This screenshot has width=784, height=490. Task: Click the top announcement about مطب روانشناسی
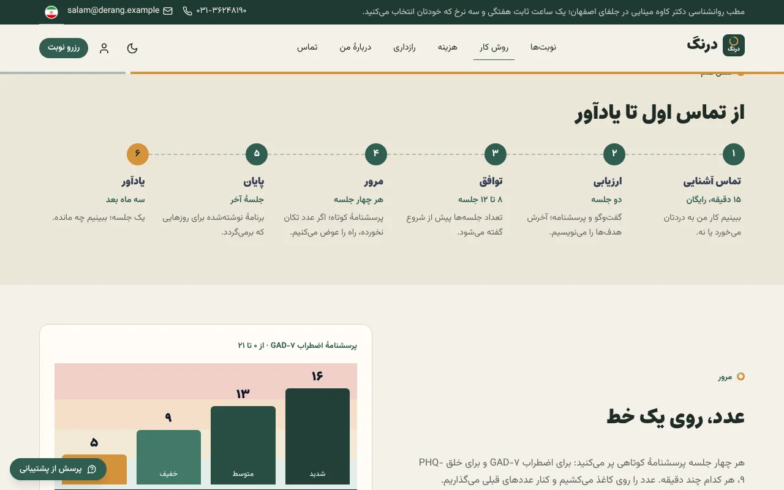click(554, 12)
